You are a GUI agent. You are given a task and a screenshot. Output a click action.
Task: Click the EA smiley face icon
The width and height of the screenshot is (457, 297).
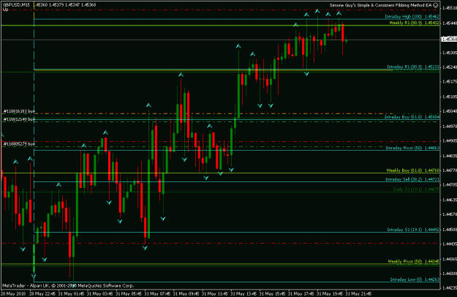(x=436, y=5)
